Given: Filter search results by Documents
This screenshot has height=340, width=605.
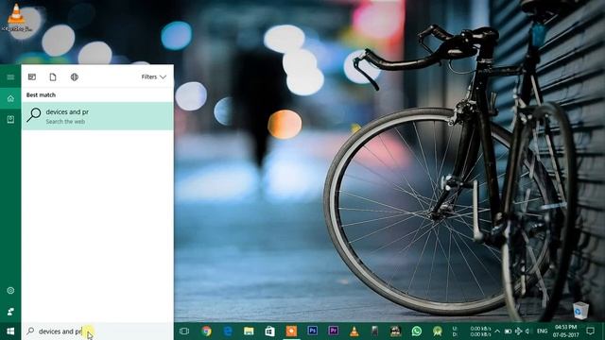Looking at the screenshot, I should click(x=53, y=77).
